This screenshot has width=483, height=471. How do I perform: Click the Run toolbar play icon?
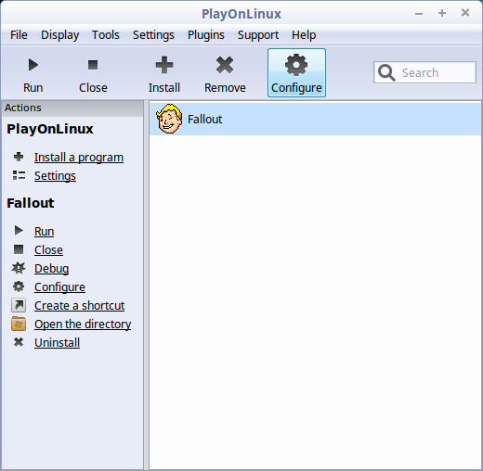click(33, 65)
